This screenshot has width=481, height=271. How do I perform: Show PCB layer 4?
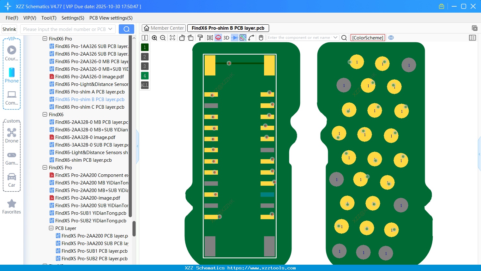pos(145,75)
